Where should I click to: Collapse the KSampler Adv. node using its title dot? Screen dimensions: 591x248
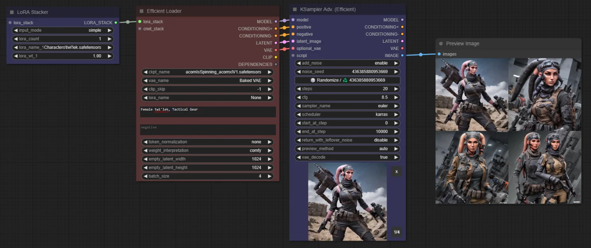pyautogui.click(x=295, y=9)
